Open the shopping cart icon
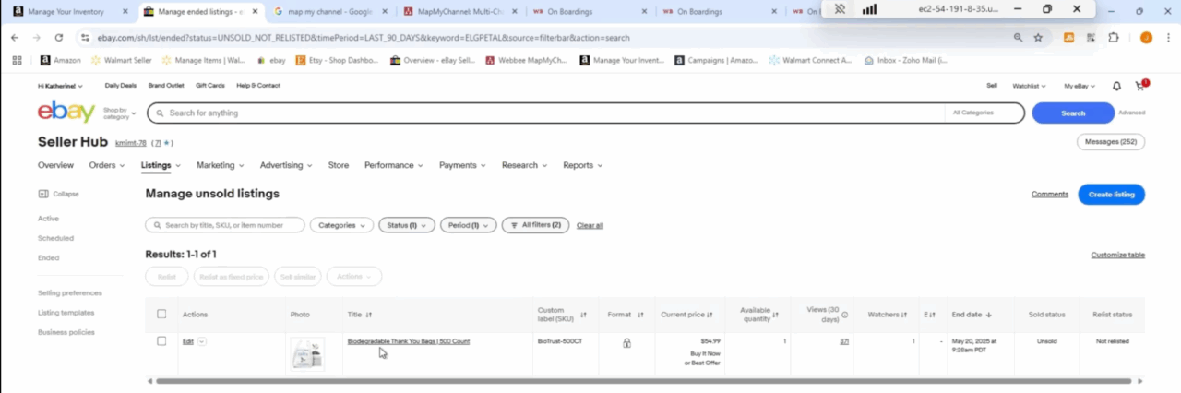Image resolution: width=1181 pixels, height=393 pixels. pos(1139,86)
